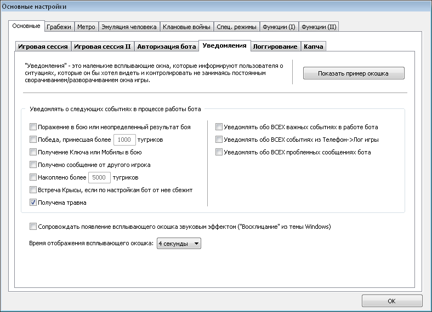Click the Уведомлять о следующих событиях group label

click(115, 109)
